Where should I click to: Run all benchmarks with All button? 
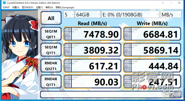point(51,18)
